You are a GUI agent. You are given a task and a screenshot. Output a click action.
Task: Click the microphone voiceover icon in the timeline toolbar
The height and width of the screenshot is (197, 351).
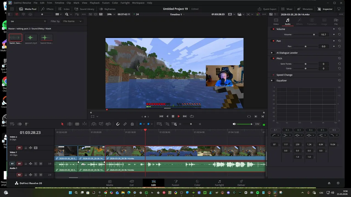click(x=27, y=124)
